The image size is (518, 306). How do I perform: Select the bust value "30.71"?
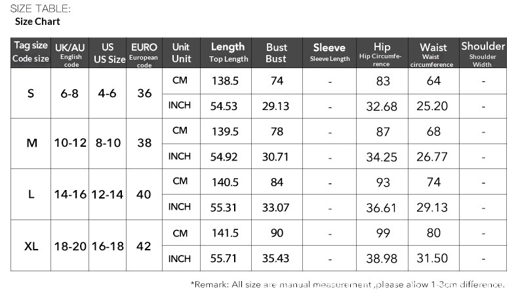276,157
